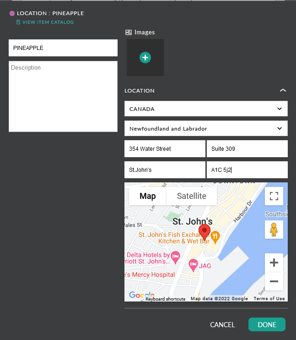Click the LOCATION section heading

coord(140,91)
